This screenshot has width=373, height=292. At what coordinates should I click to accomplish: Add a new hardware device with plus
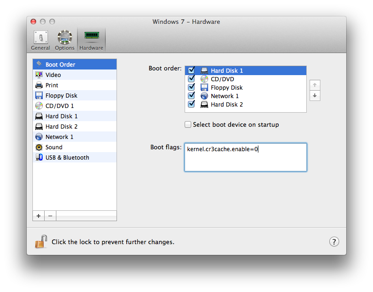(39, 216)
